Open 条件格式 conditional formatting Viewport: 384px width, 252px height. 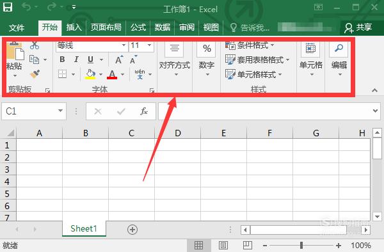(x=250, y=45)
